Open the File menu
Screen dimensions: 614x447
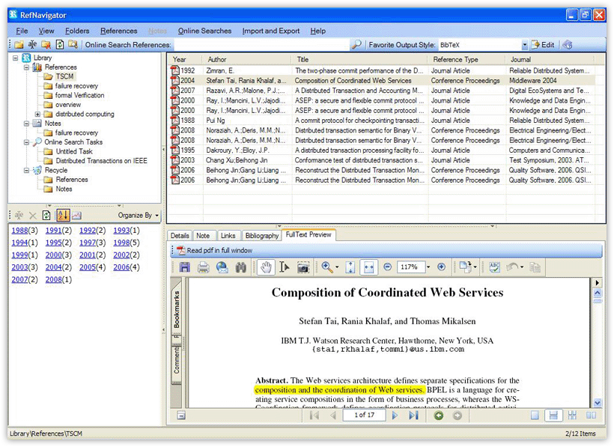click(x=22, y=31)
